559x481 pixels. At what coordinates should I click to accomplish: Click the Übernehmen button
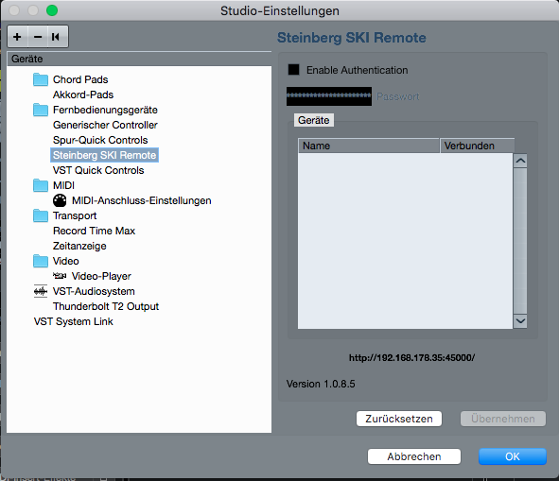pyautogui.click(x=503, y=419)
